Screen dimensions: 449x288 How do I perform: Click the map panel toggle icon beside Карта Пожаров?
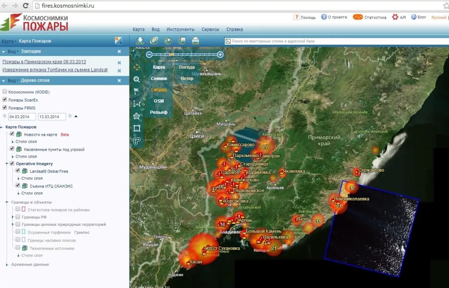[118, 41]
